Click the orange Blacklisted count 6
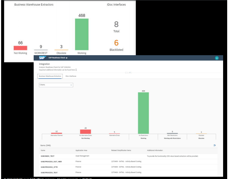The width and height of the screenshot is (244, 179). 116,43
